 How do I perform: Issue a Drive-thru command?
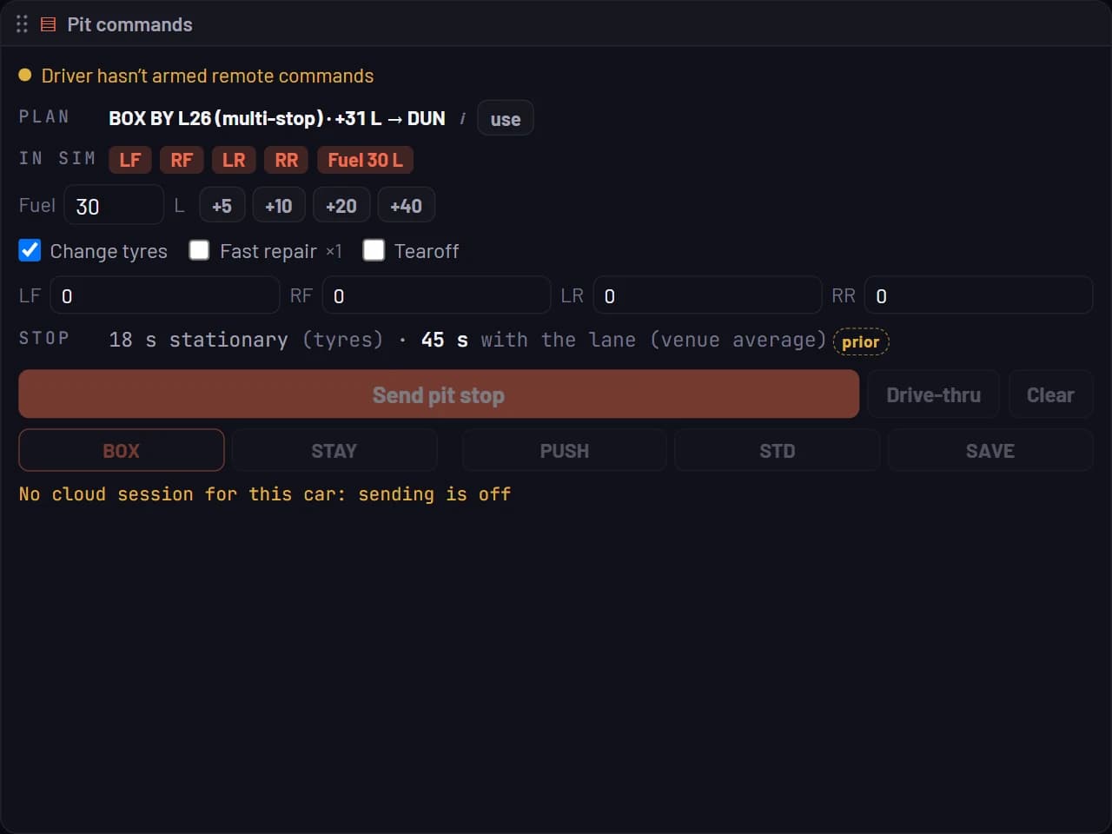(933, 394)
